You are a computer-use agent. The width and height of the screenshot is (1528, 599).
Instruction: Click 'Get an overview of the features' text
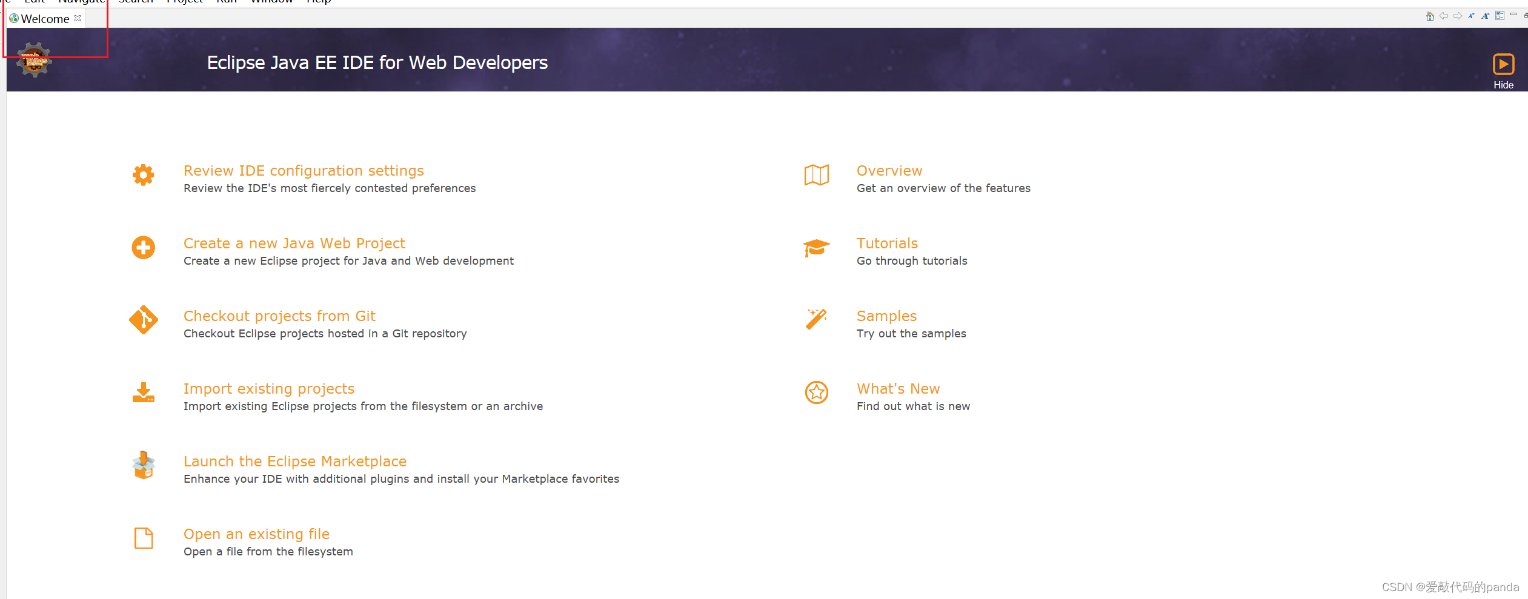tap(943, 188)
